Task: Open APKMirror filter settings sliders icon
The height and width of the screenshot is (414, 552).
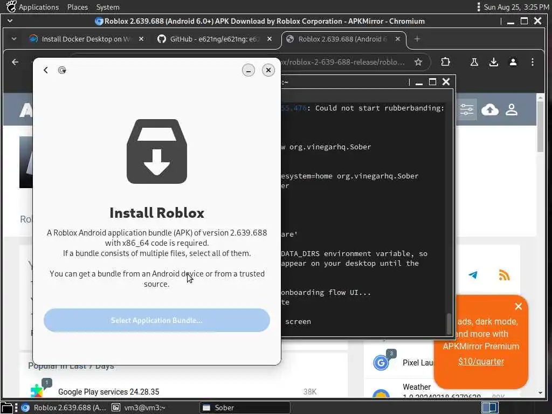Action: tap(467, 110)
